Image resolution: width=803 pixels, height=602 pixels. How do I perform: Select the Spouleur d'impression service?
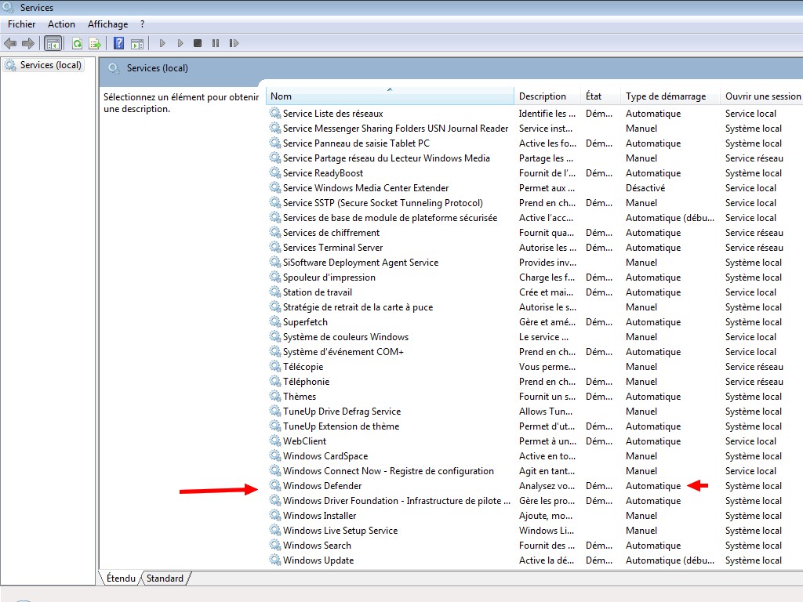[x=329, y=277]
